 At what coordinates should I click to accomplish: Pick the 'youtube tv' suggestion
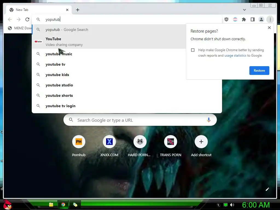pyautogui.click(x=127, y=64)
